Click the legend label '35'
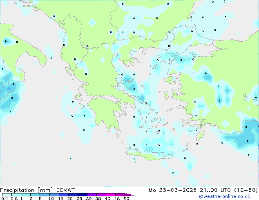The width and height of the screenshot is (259, 200). pyautogui.click(x=98, y=198)
